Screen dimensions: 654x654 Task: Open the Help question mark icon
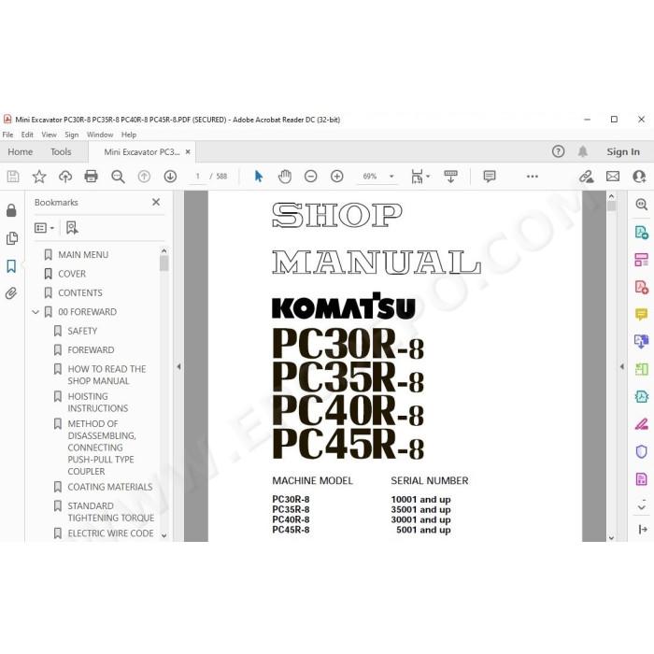coord(558,151)
